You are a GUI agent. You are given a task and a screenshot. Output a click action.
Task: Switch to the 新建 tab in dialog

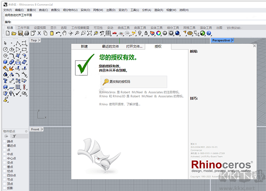coord(84,47)
